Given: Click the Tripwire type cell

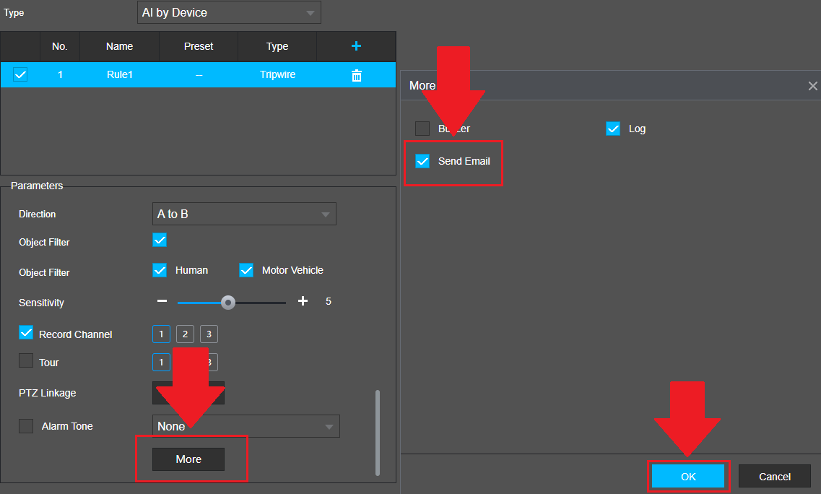Looking at the screenshot, I should click(x=277, y=74).
